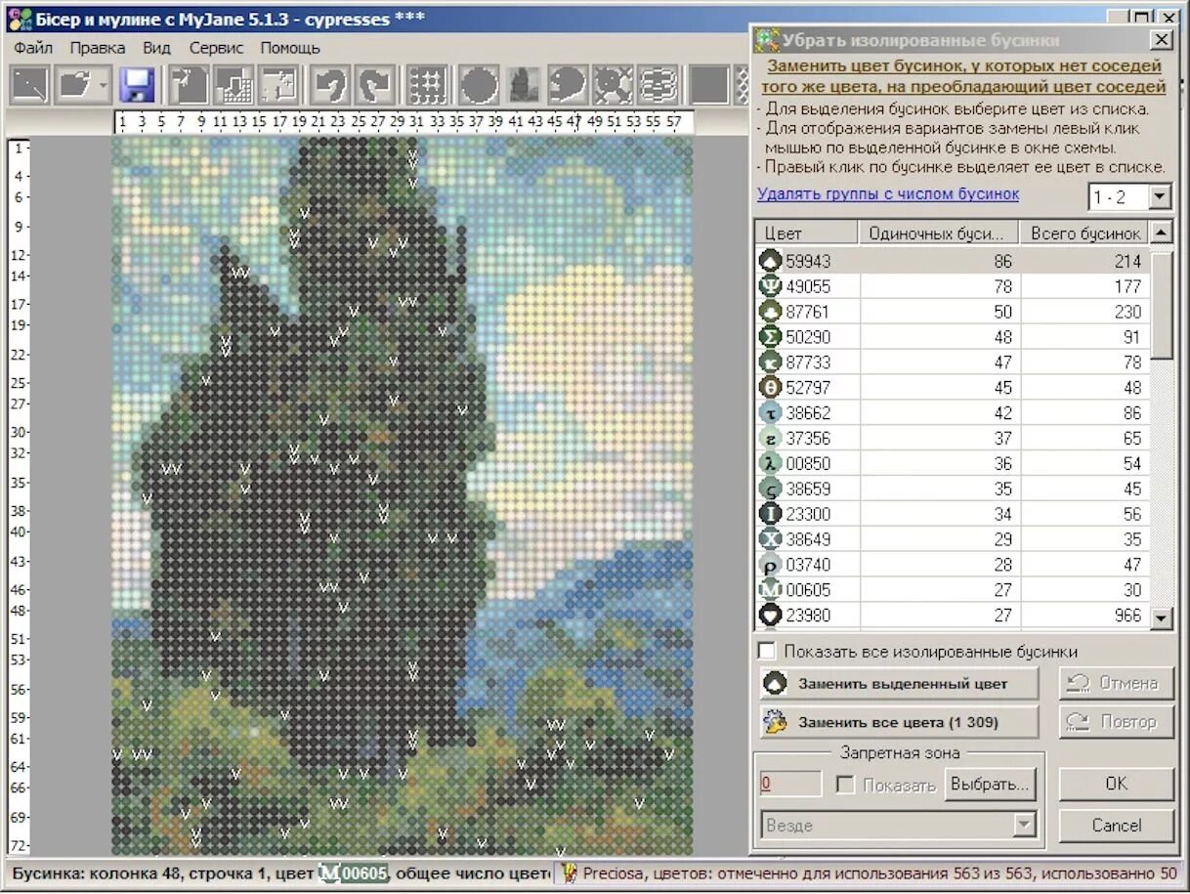Open the Правка menu
The width and height of the screenshot is (1190, 894).
click(x=98, y=48)
